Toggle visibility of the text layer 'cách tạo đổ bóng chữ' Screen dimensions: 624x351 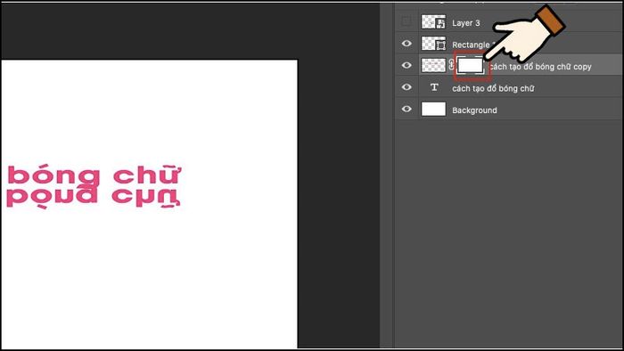406,87
